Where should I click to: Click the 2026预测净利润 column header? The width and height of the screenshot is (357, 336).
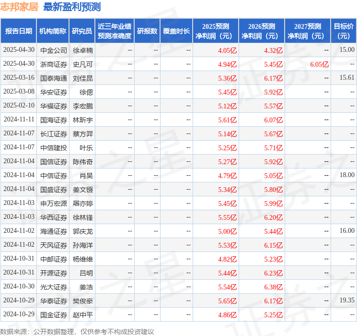pyautogui.click(x=262, y=31)
